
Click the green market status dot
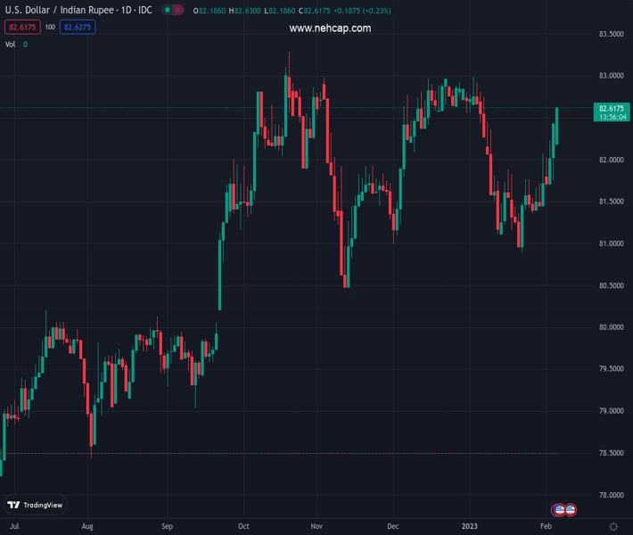[167, 11]
